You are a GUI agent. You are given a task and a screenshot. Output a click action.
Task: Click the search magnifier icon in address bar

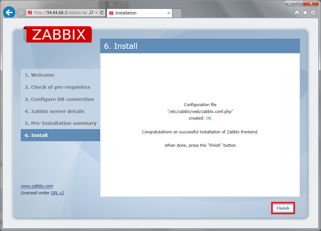pyautogui.click(x=91, y=13)
